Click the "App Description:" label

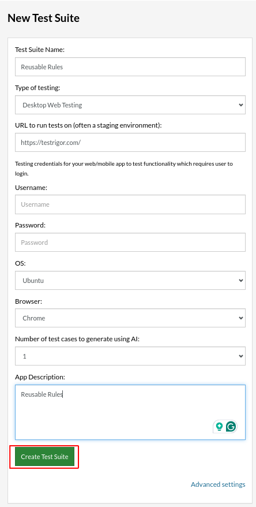(40, 377)
